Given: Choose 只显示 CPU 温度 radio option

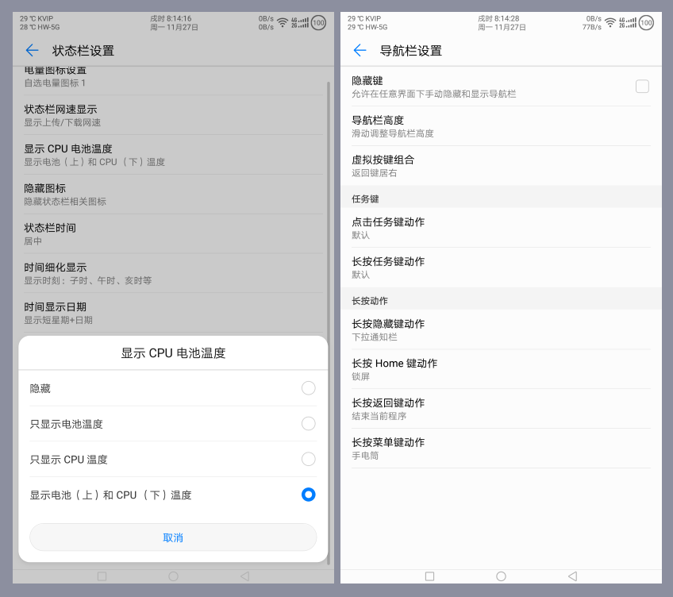Looking at the screenshot, I should click(x=308, y=459).
